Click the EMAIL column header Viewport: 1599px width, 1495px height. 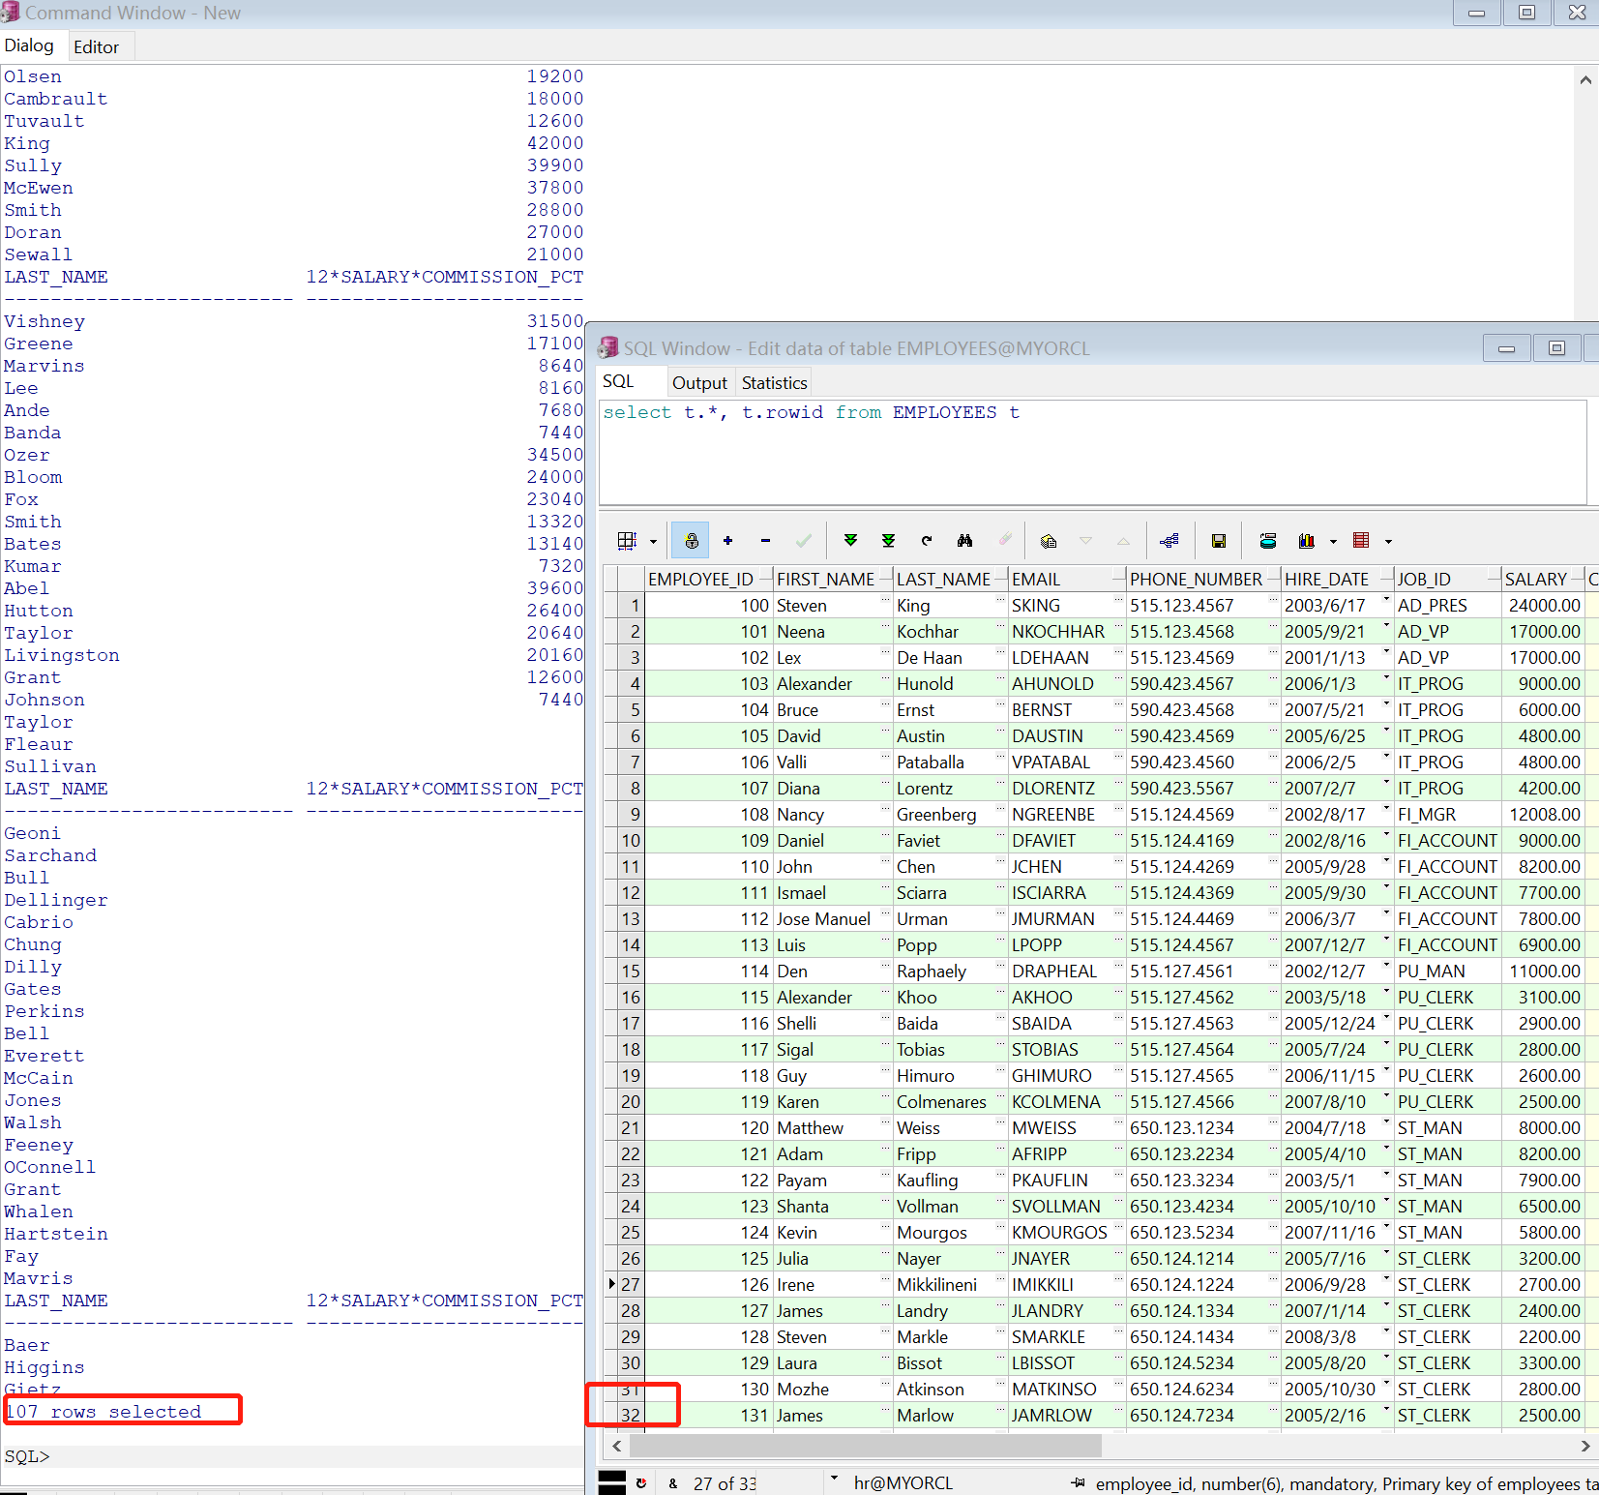tap(1067, 579)
